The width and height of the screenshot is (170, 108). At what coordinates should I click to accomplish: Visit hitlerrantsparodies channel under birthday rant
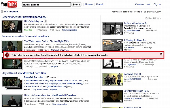(70, 30)
